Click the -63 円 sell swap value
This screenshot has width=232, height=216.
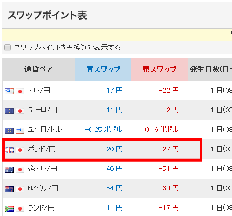point(169,188)
